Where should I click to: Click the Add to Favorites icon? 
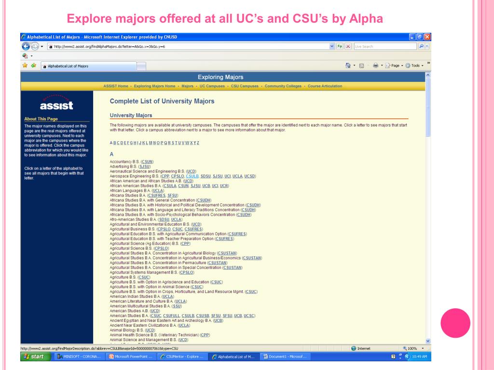(33, 66)
